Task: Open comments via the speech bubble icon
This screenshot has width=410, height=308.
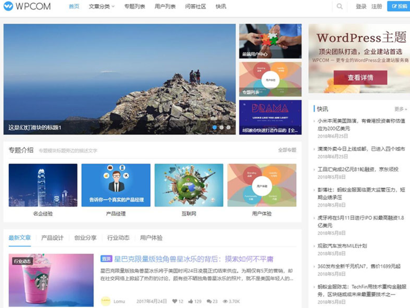Action: (209, 301)
